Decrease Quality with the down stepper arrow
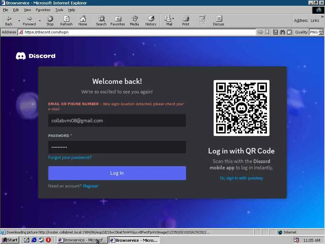Image resolution: width=325 pixels, height=244 pixels. pos(321,34)
